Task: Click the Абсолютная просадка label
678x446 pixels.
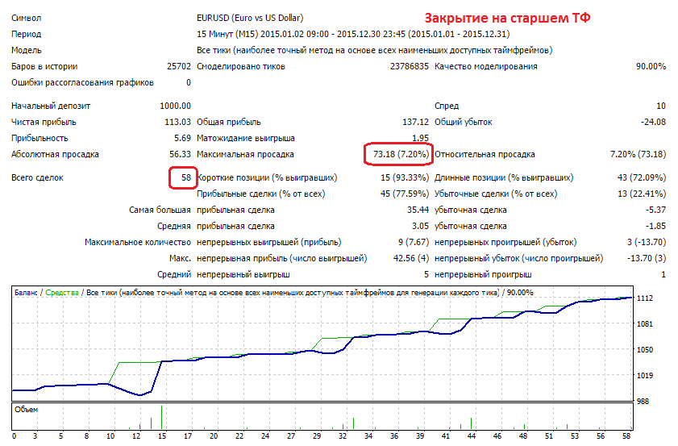Action: (x=55, y=154)
